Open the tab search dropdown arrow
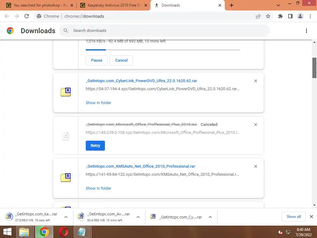The image size is (317, 238). [278, 5]
